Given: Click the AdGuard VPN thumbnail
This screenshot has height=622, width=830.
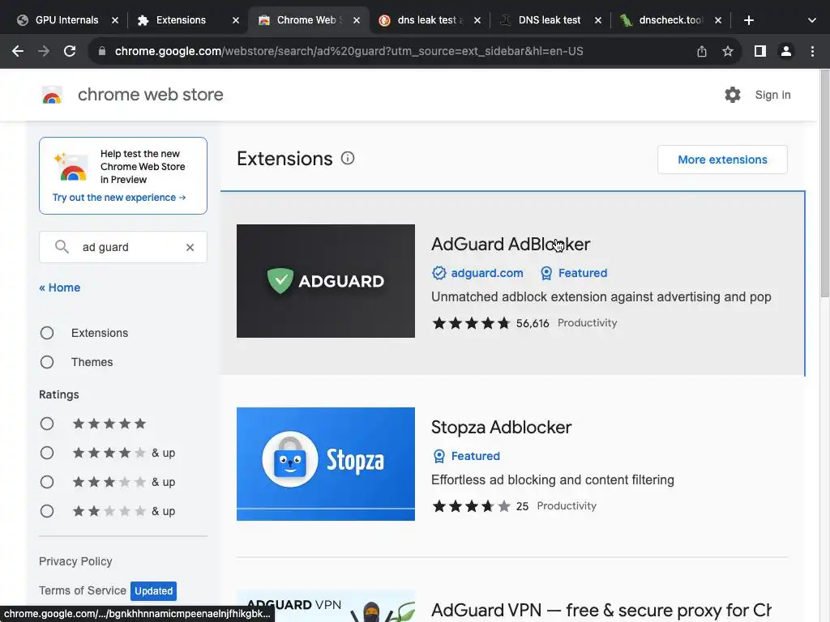Looking at the screenshot, I should 326,606.
